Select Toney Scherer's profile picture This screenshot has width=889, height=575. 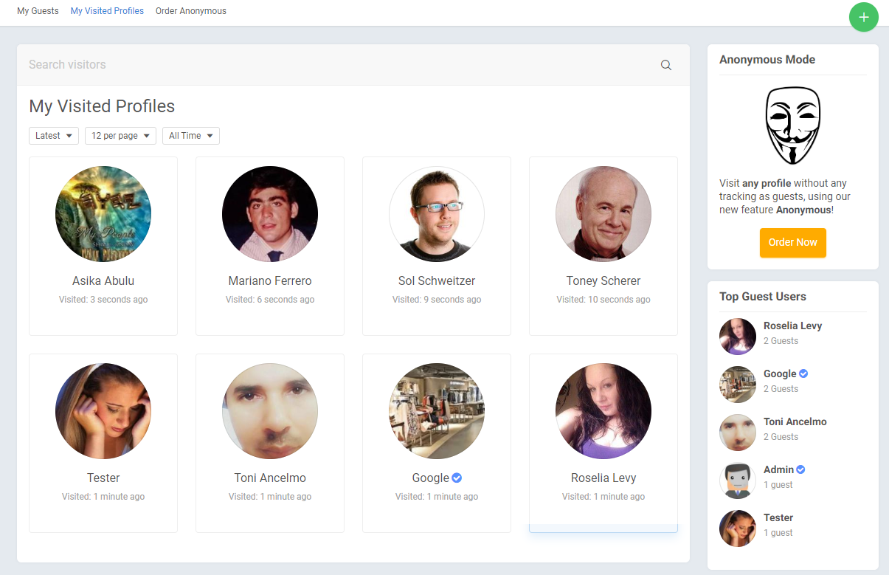click(x=603, y=214)
